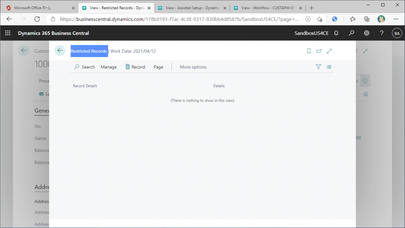Select the highlighted Restricted Records title

[x=89, y=51]
